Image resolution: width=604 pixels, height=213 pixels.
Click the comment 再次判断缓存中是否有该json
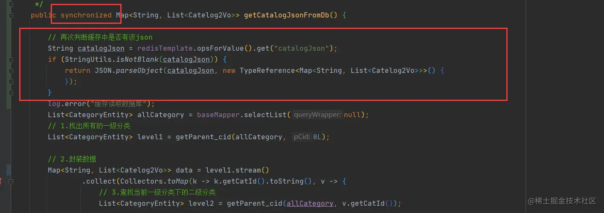[x=100, y=37]
